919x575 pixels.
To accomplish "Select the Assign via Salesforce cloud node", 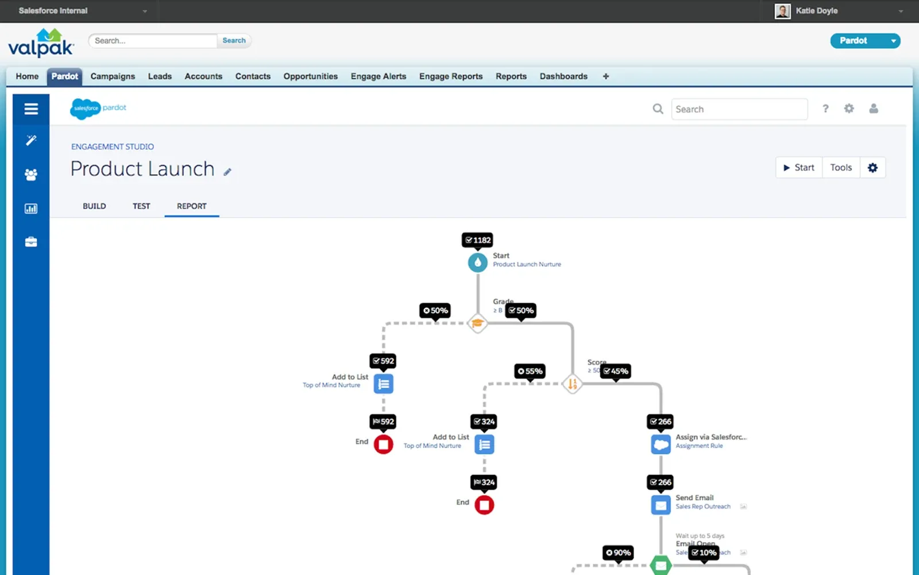I will [x=661, y=445].
